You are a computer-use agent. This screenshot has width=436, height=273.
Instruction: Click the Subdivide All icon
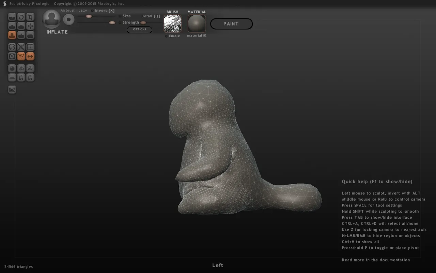click(30, 47)
